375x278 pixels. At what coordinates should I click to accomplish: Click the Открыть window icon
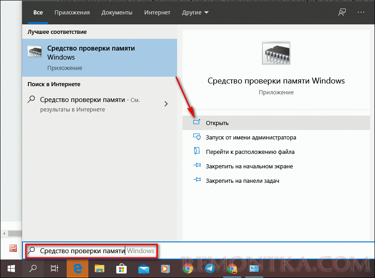[197, 122]
